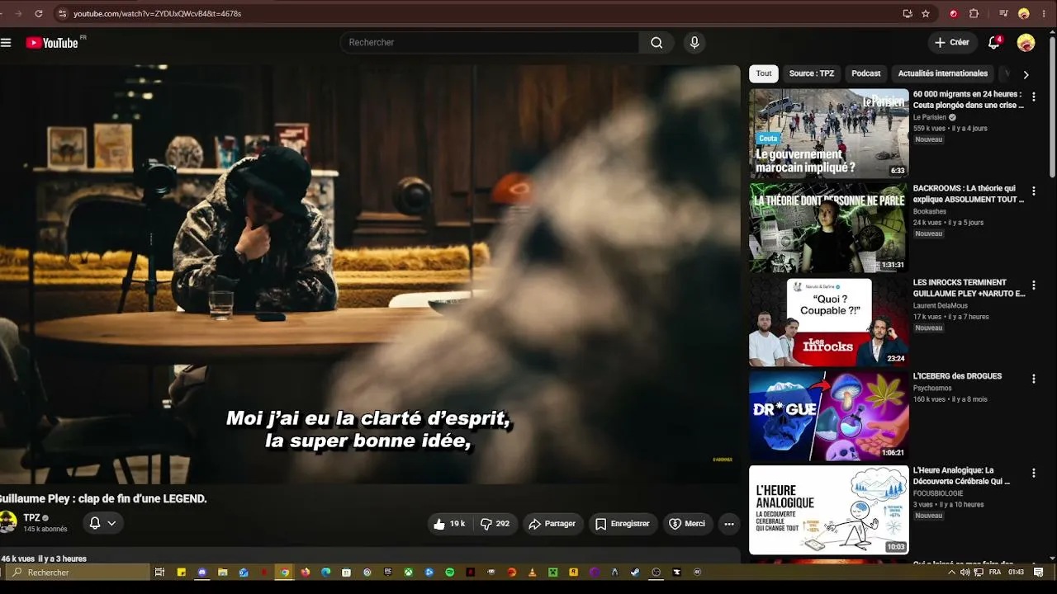Select the Tout filter chip
Viewport: 1057px width, 594px height.
[x=764, y=73]
